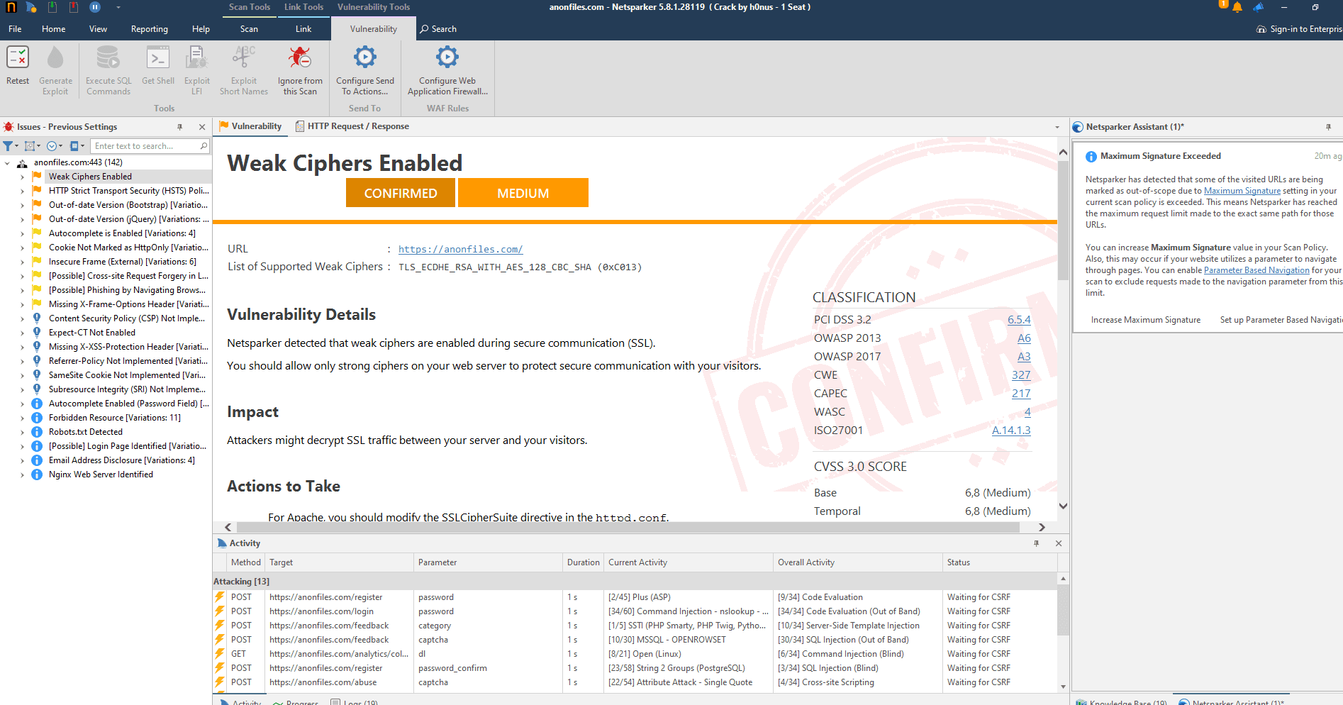Launch the Get Shell tool
This screenshot has width=1343, height=705.
pos(158,66)
